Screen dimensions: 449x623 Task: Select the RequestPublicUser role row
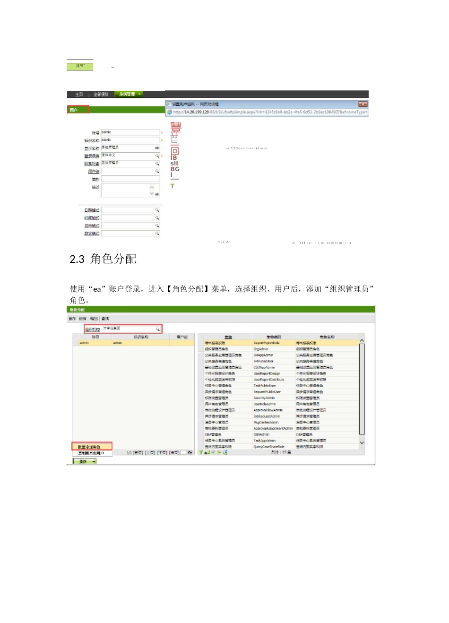coord(278,392)
